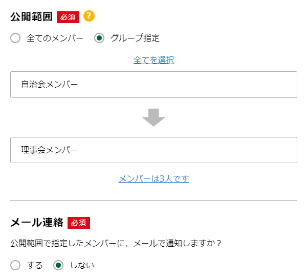The height and width of the screenshot is (278, 307).
Task: Click the グループ指定 label text
Action: pyautogui.click(x=135, y=38)
